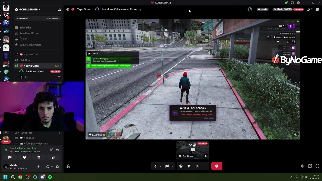Share your screen from the voice panel
The width and height of the screenshot is (322, 181).
[x=24, y=157]
